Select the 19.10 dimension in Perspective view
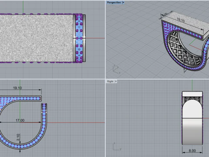This screenshot has height=157, width=209. pyautogui.click(x=181, y=20)
